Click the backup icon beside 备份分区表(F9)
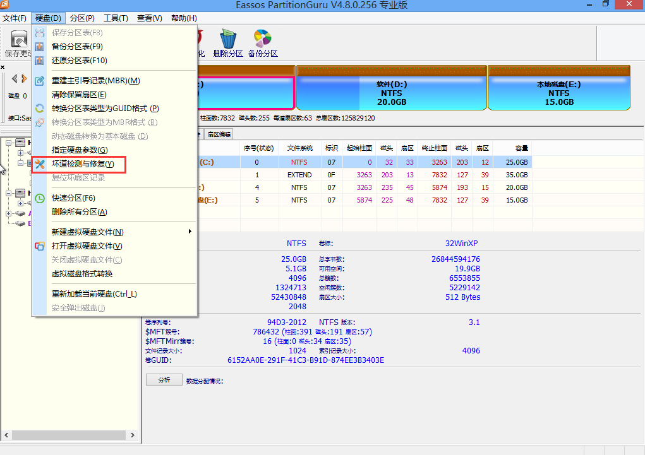This screenshot has height=455, width=645. (40, 47)
